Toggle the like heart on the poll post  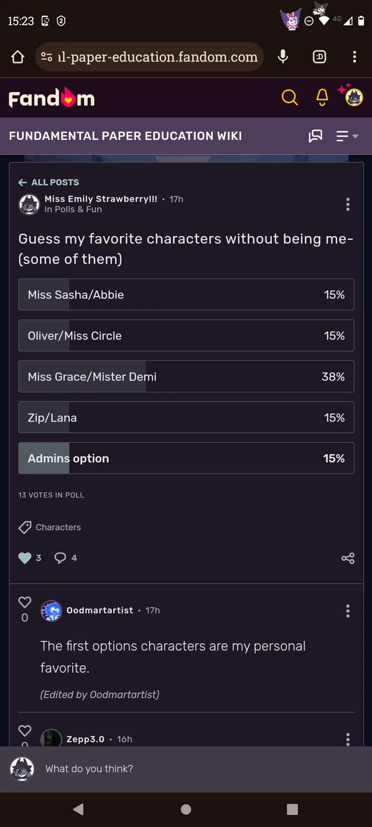click(x=23, y=558)
